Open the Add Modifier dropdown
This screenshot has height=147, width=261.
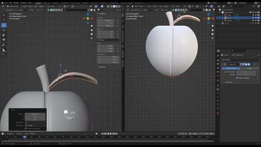240,60
